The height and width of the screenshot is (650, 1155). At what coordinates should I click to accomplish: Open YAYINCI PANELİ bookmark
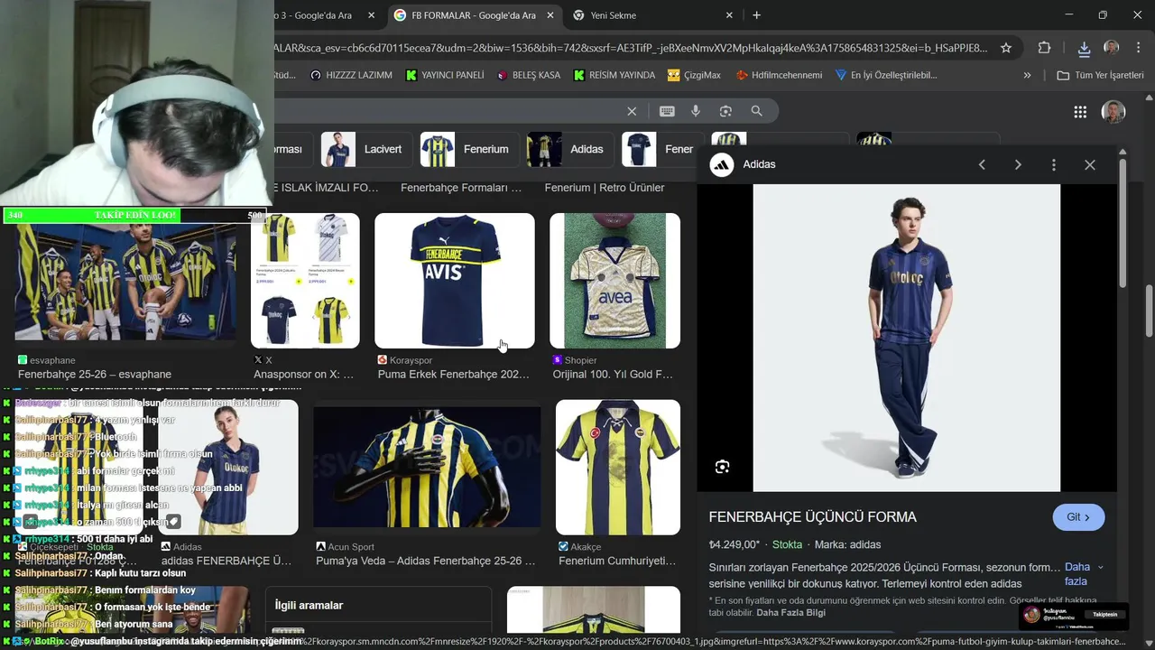[445, 75]
